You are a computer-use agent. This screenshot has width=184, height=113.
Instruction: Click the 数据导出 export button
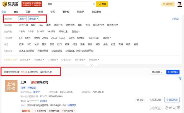coord(173,72)
